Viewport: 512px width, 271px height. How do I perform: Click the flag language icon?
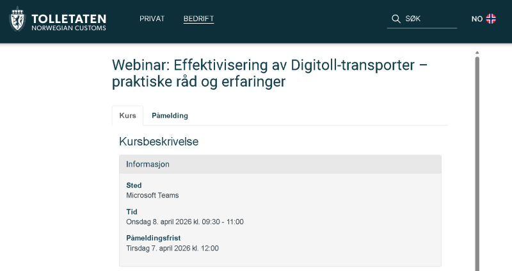491,19
